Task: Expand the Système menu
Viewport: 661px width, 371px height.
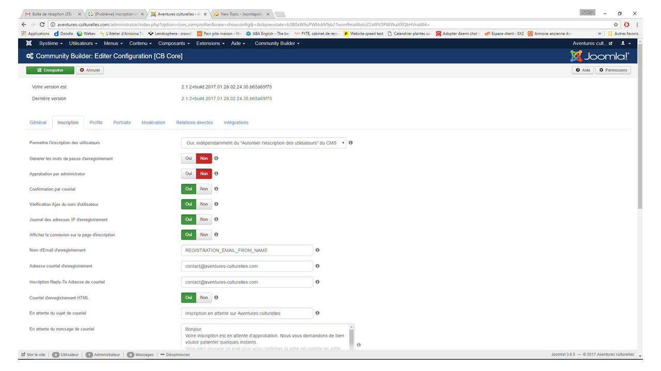Action: [x=51, y=43]
